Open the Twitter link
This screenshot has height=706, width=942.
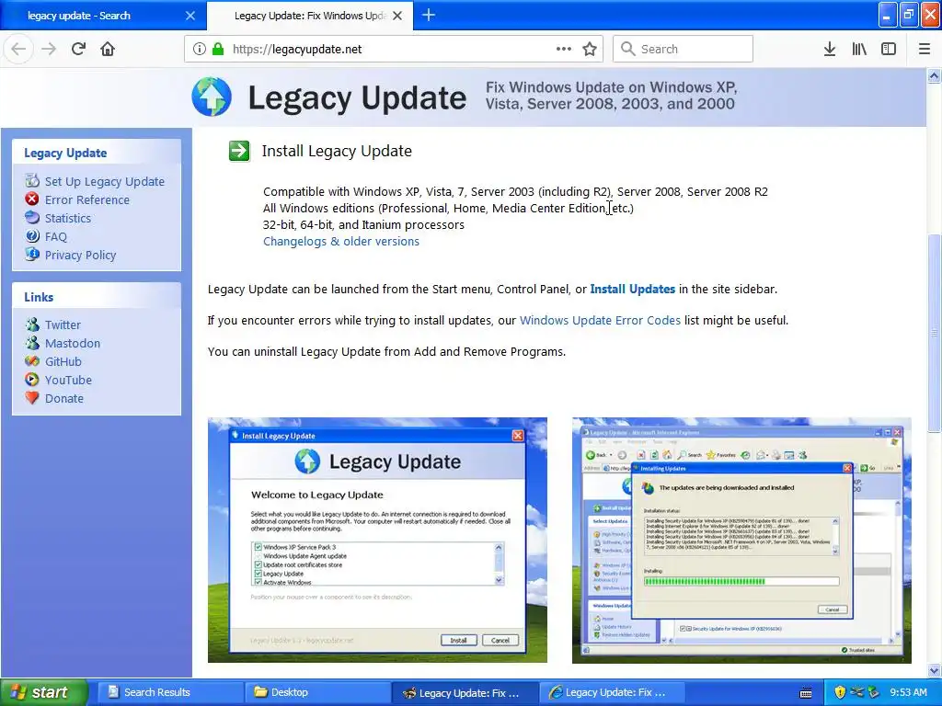click(x=63, y=325)
